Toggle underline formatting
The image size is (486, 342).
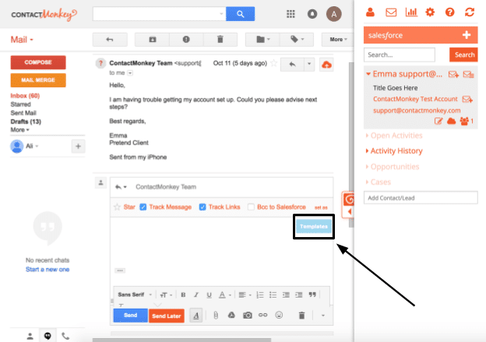pos(209,295)
